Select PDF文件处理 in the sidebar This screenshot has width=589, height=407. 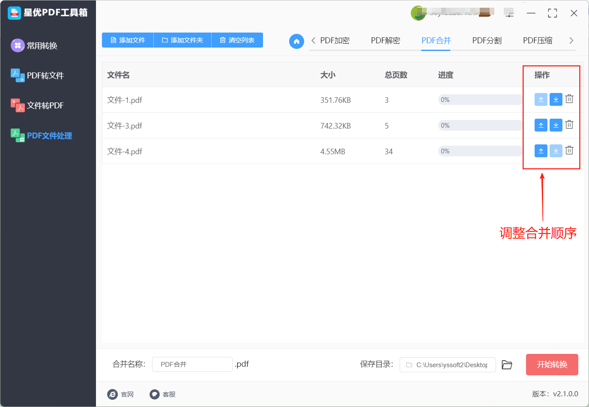pos(42,135)
